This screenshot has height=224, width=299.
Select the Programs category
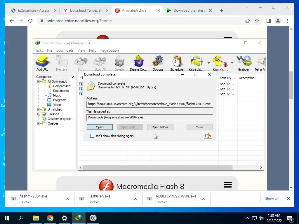[x=60, y=100]
